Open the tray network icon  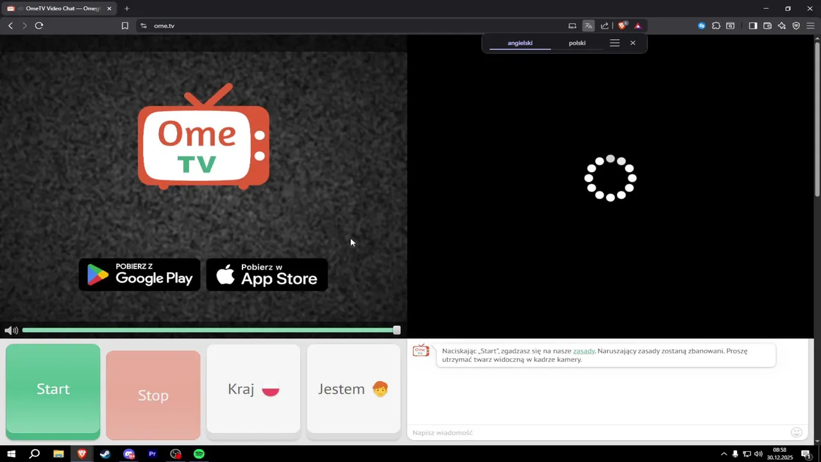(747, 454)
